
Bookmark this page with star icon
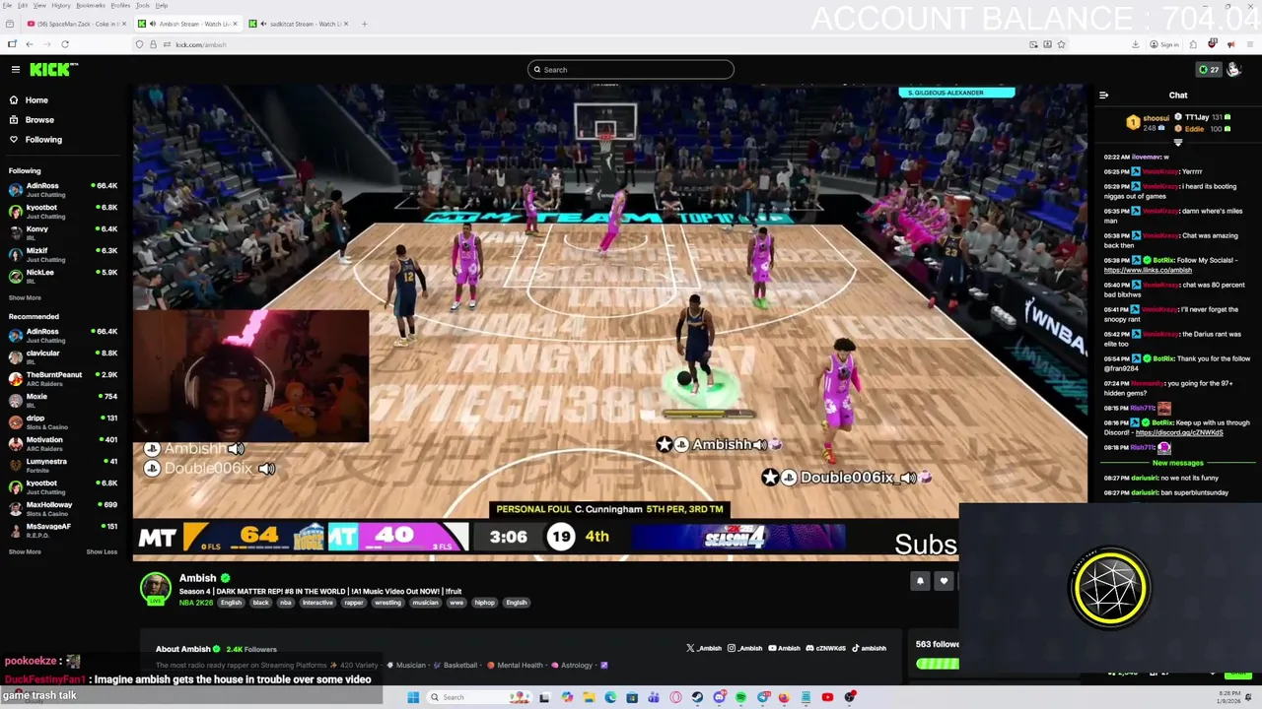1061,44
